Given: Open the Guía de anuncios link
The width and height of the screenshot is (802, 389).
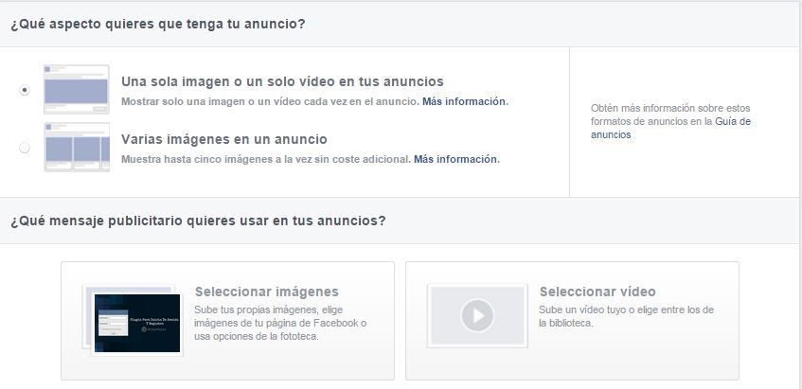Looking at the screenshot, I should coord(670,129).
